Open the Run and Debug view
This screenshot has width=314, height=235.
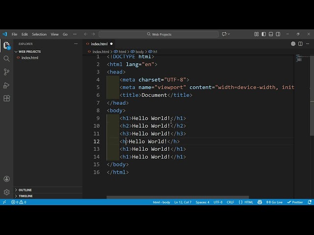[6, 85]
